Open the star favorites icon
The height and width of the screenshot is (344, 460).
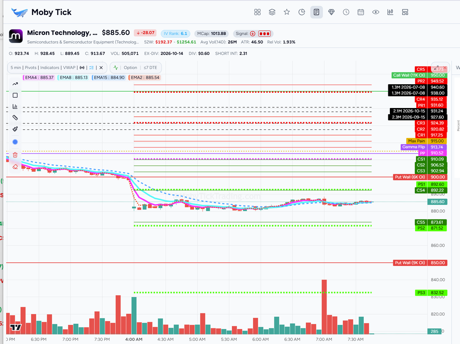click(x=287, y=12)
